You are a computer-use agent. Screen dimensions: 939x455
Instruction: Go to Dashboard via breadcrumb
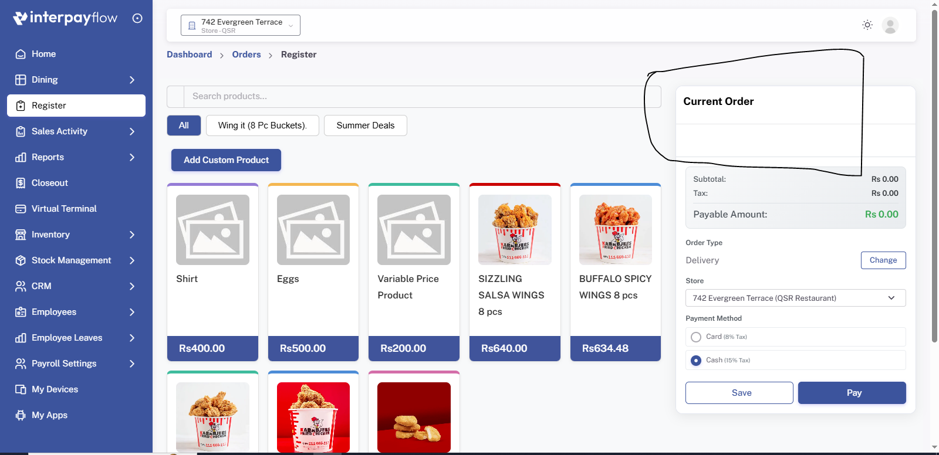coord(190,55)
